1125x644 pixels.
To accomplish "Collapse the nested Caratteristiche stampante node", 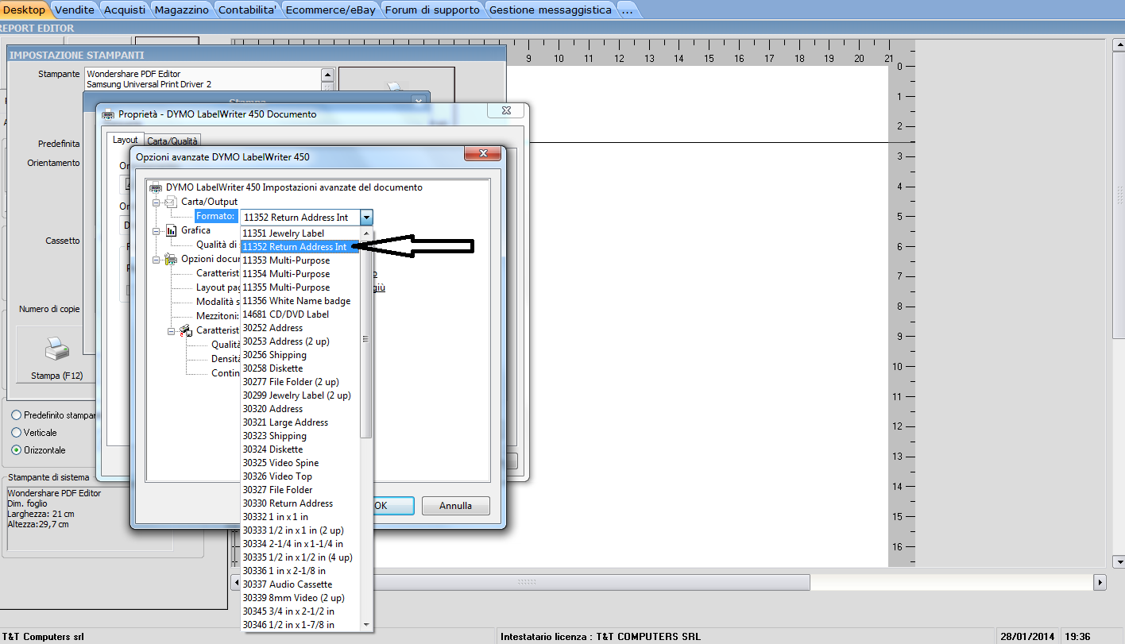I will (x=172, y=330).
